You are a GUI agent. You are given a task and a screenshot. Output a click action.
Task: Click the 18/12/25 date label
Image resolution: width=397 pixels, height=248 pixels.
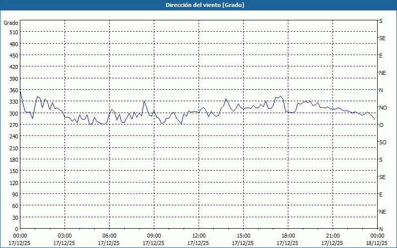pos(376,244)
